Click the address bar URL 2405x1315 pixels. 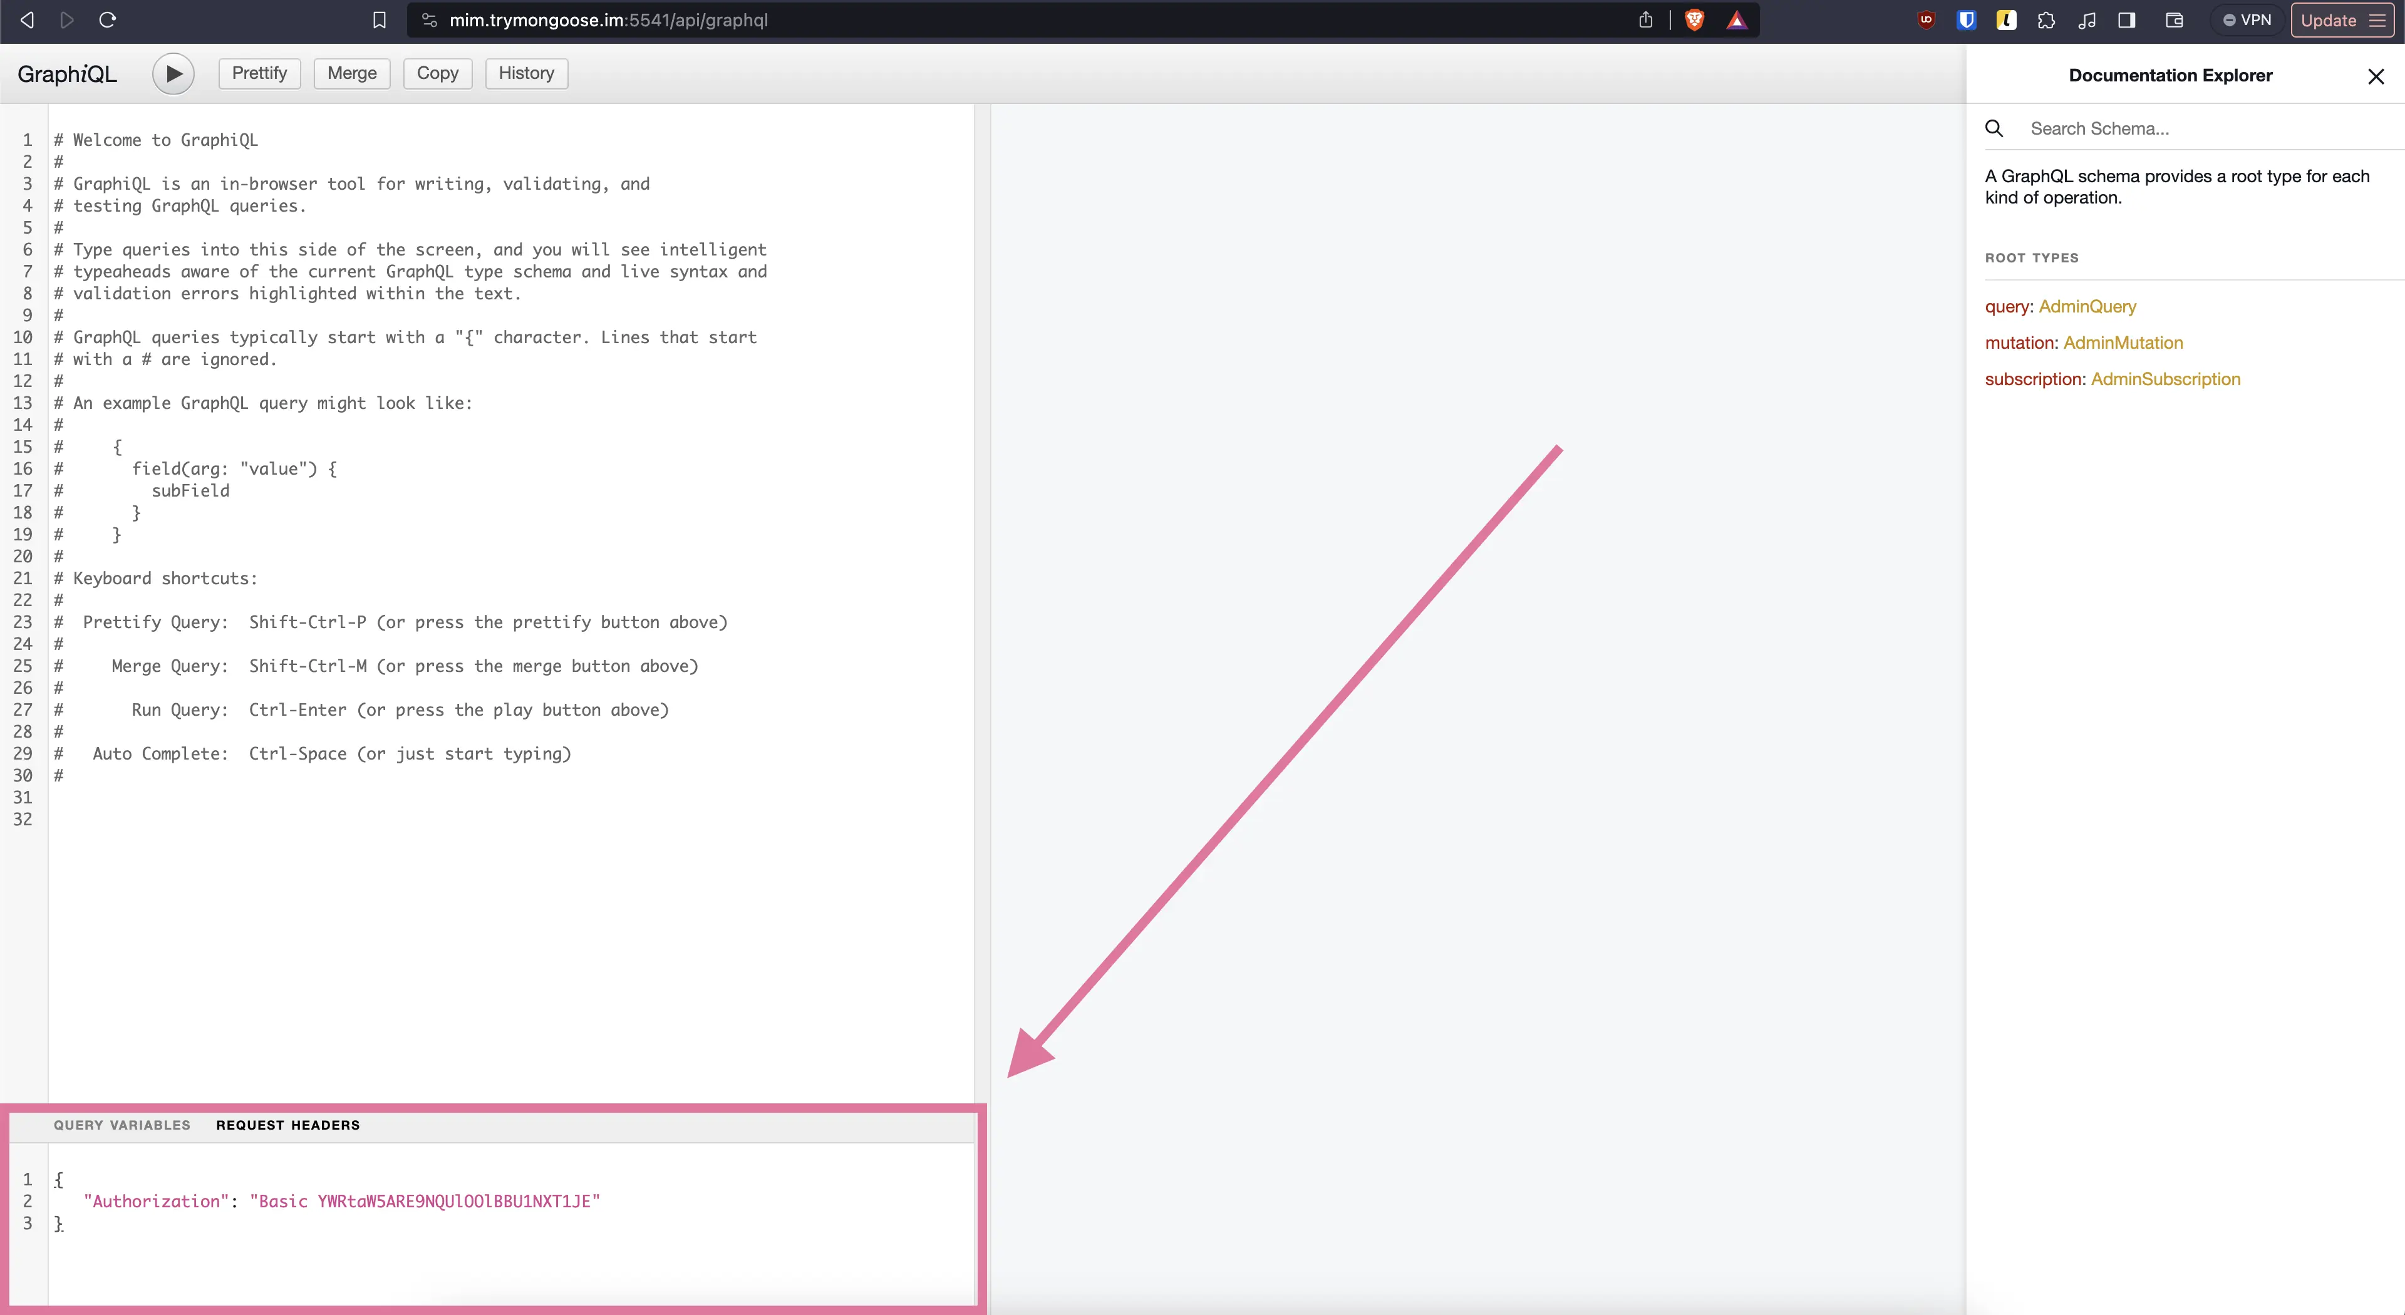point(609,19)
